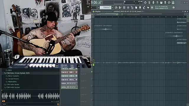
Task: Click the arrow left of Pattern 1
Action: coord(99,7)
